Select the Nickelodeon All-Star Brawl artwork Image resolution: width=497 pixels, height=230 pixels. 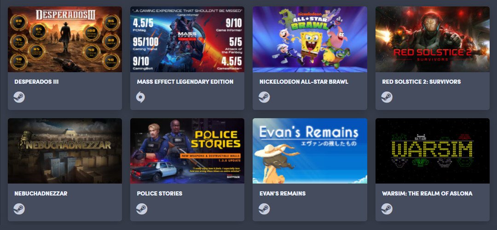click(x=310, y=39)
